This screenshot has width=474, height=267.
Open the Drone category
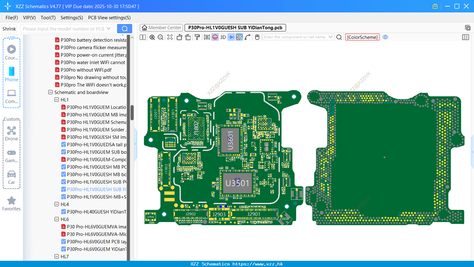coord(12,133)
